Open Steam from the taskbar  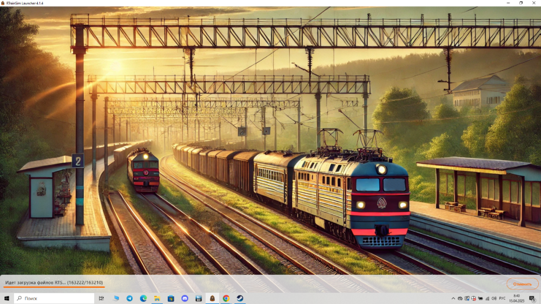(x=240, y=298)
